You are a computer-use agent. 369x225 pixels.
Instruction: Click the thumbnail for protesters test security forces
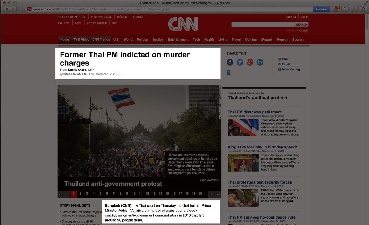[243, 198]
